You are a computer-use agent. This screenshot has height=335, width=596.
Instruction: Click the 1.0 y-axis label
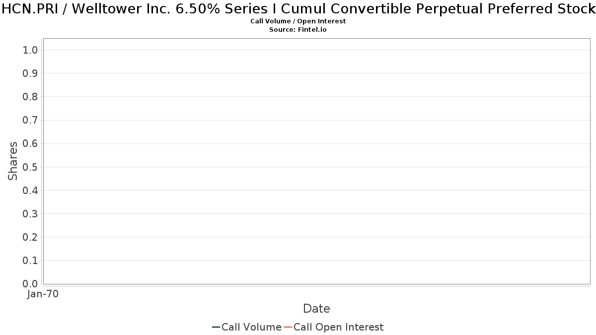(x=30, y=50)
